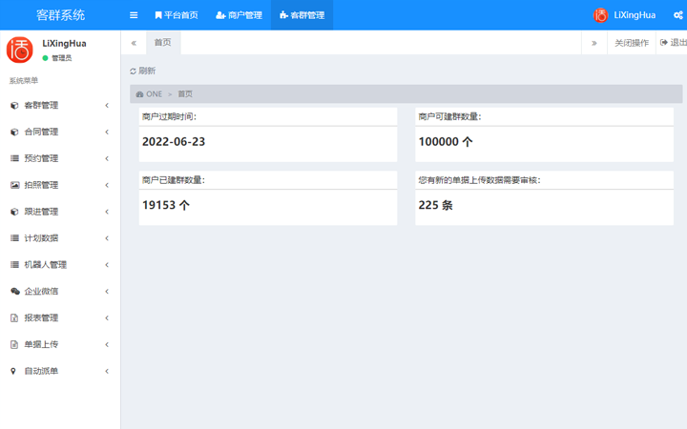This screenshot has width=687, height=429.
Task: Open 平台首页 in top navigation
Action: point(177,15)
